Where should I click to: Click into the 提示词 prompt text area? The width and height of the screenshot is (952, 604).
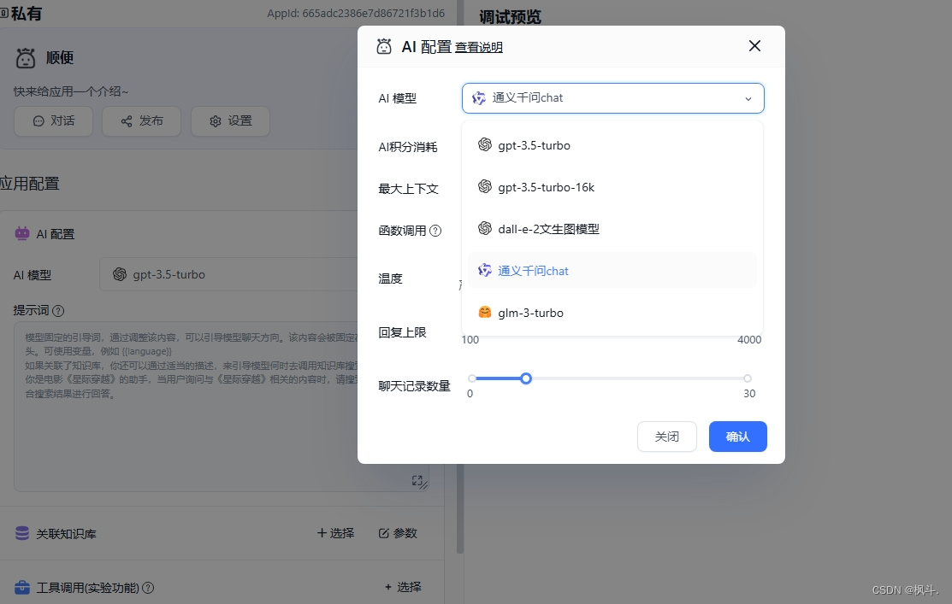coord(222,407)
